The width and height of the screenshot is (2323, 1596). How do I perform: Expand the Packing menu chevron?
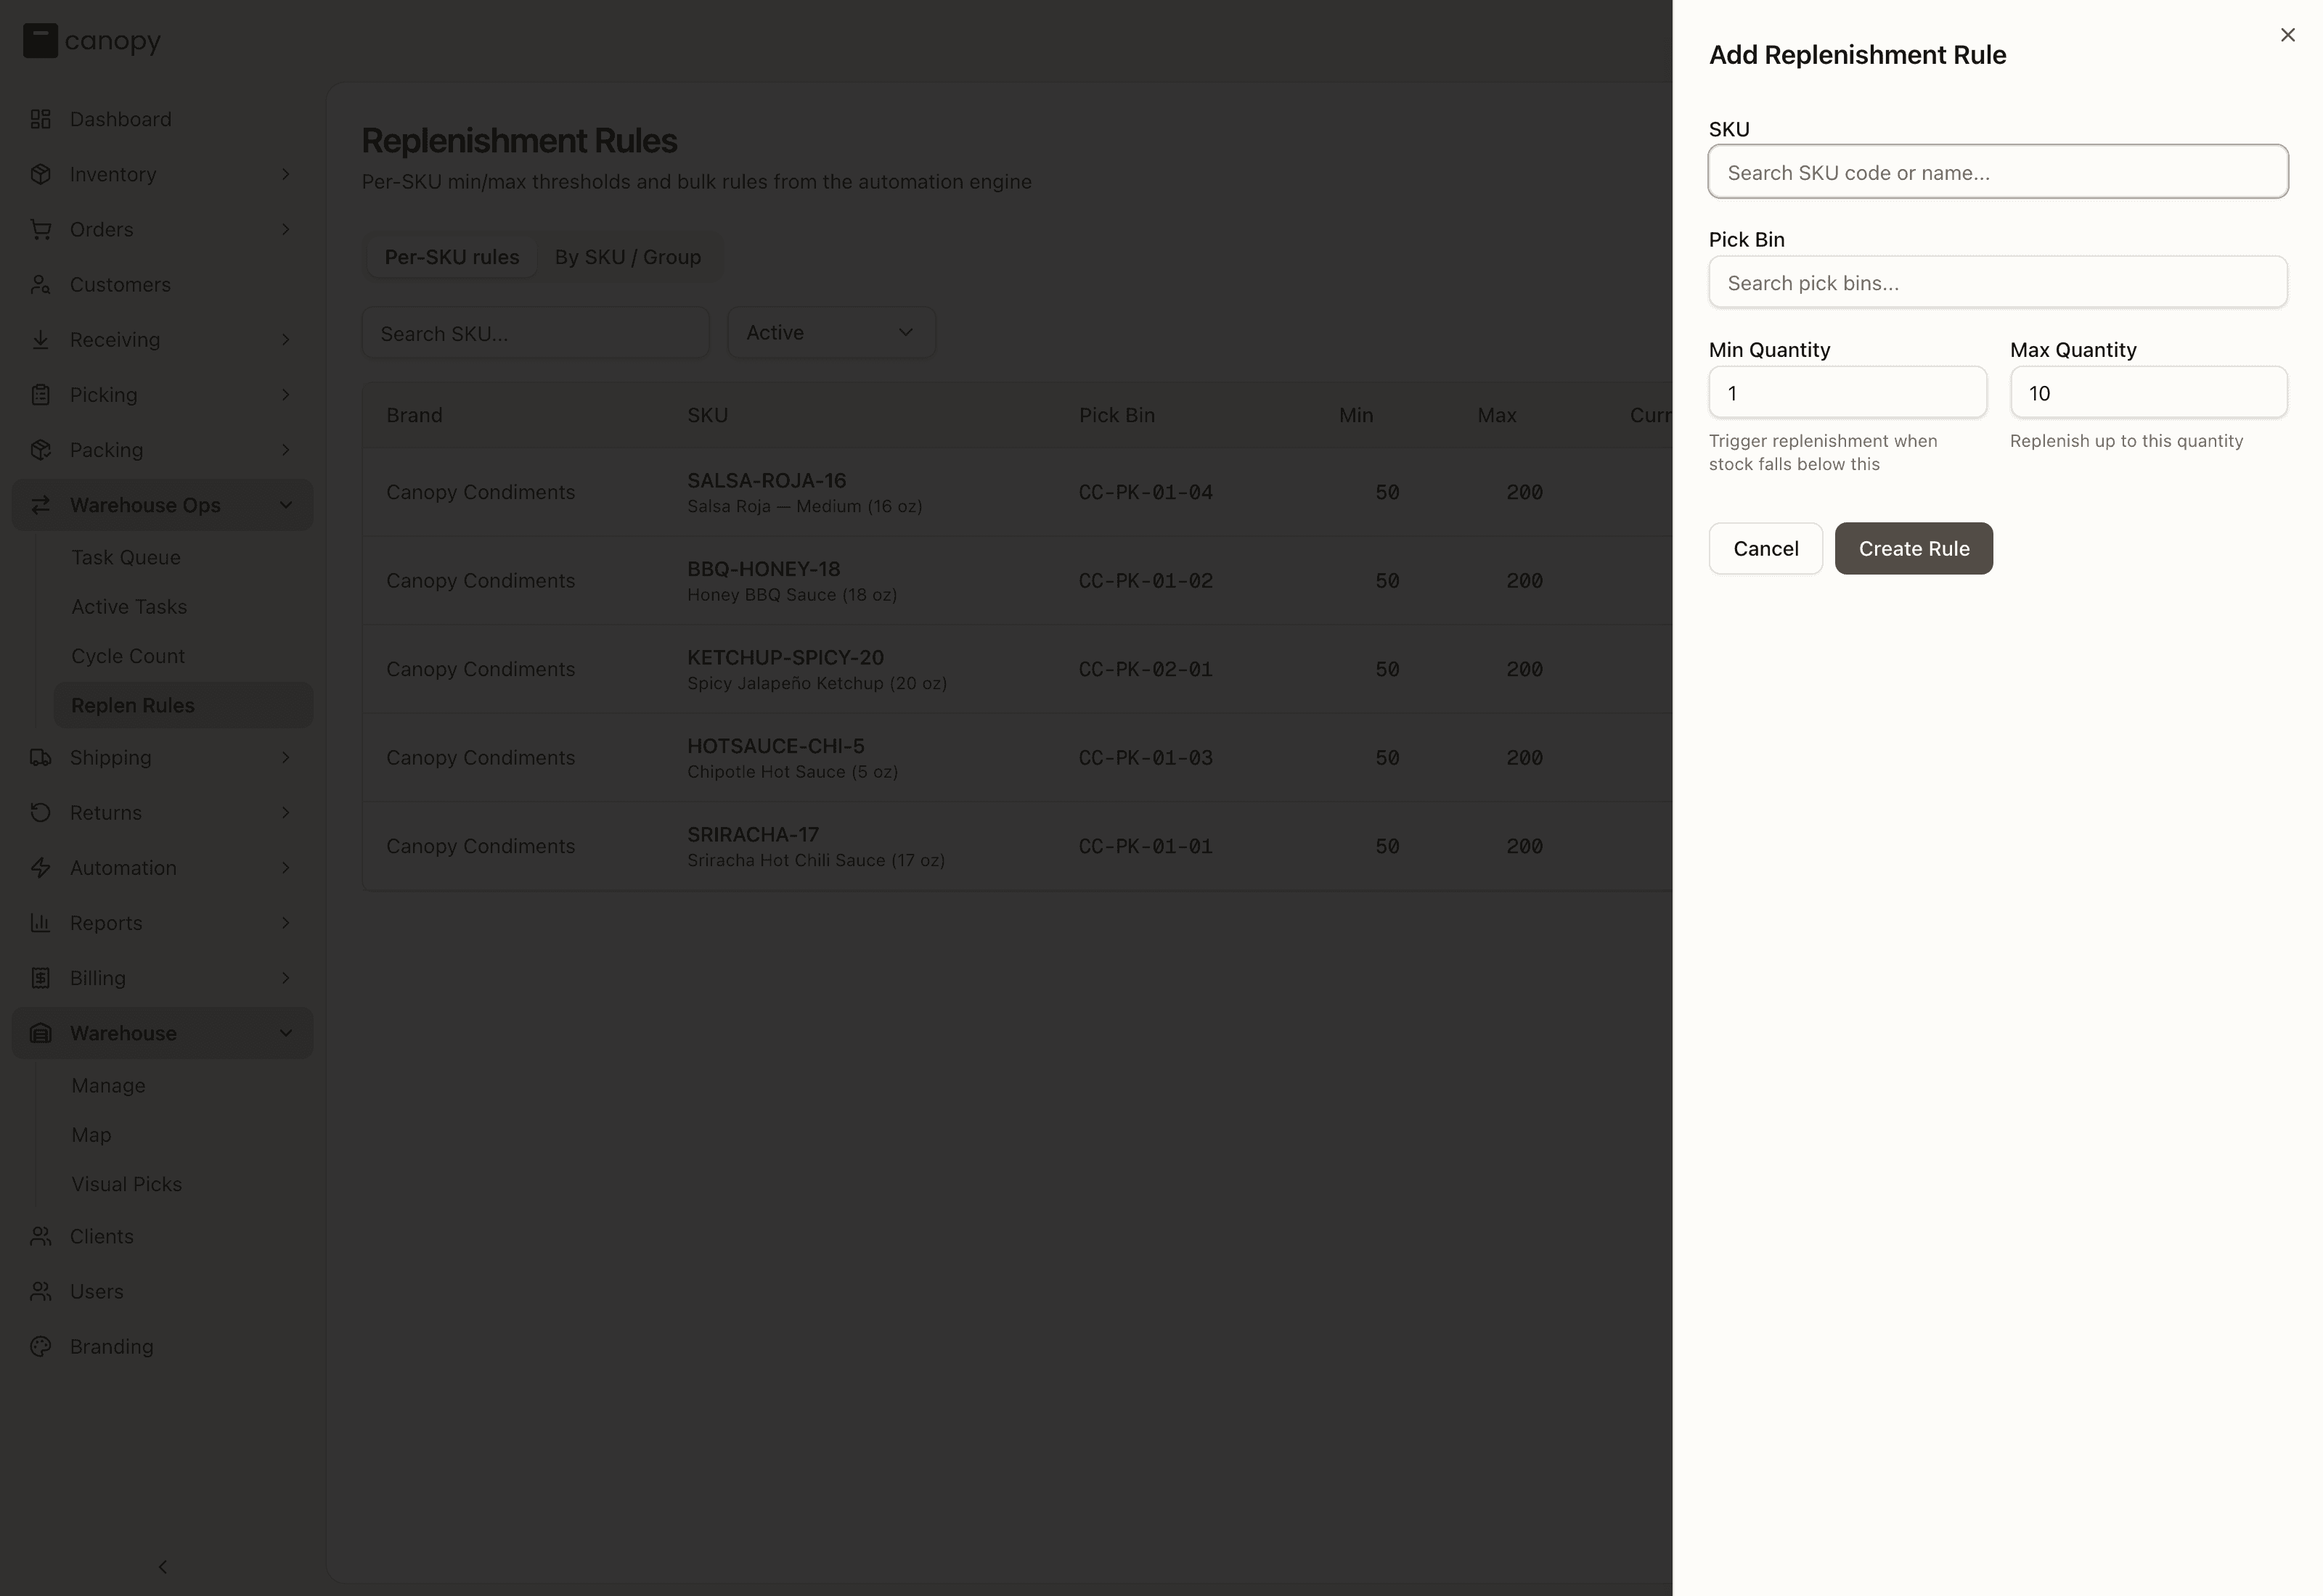pyautogui.click(x=285, y=449)
